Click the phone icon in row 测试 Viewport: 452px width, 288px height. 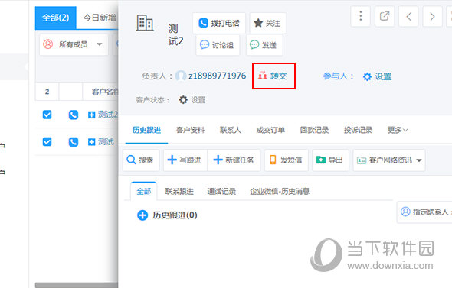[x=74, y=142]
